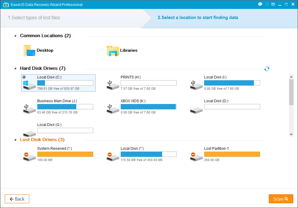Click the Back button
The image size is (298, 208).
pyautogui.click(x=17, y=198)
